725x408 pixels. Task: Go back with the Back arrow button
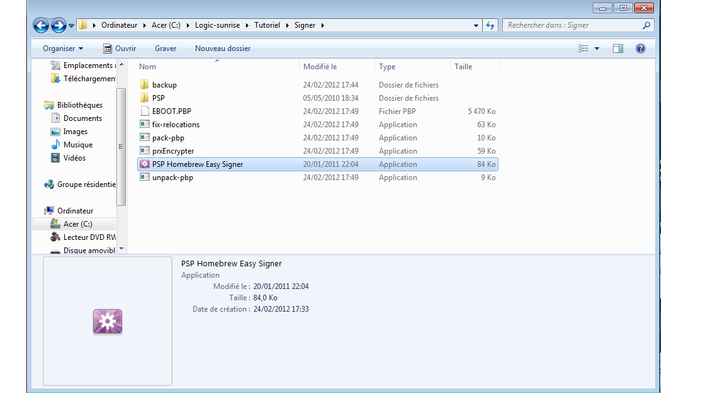pyautogui.click(x=41, y=25)
